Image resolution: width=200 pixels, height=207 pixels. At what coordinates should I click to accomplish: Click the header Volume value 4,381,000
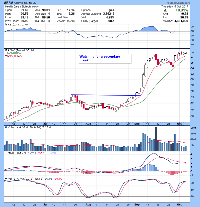pyautogui.click(x=181, y=21)
